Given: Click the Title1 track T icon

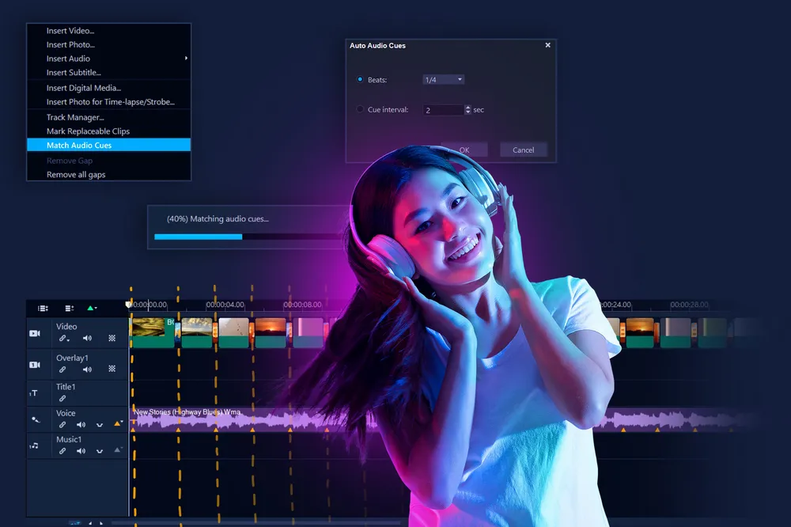Looking at the screenshot, I should click(34, 393).
